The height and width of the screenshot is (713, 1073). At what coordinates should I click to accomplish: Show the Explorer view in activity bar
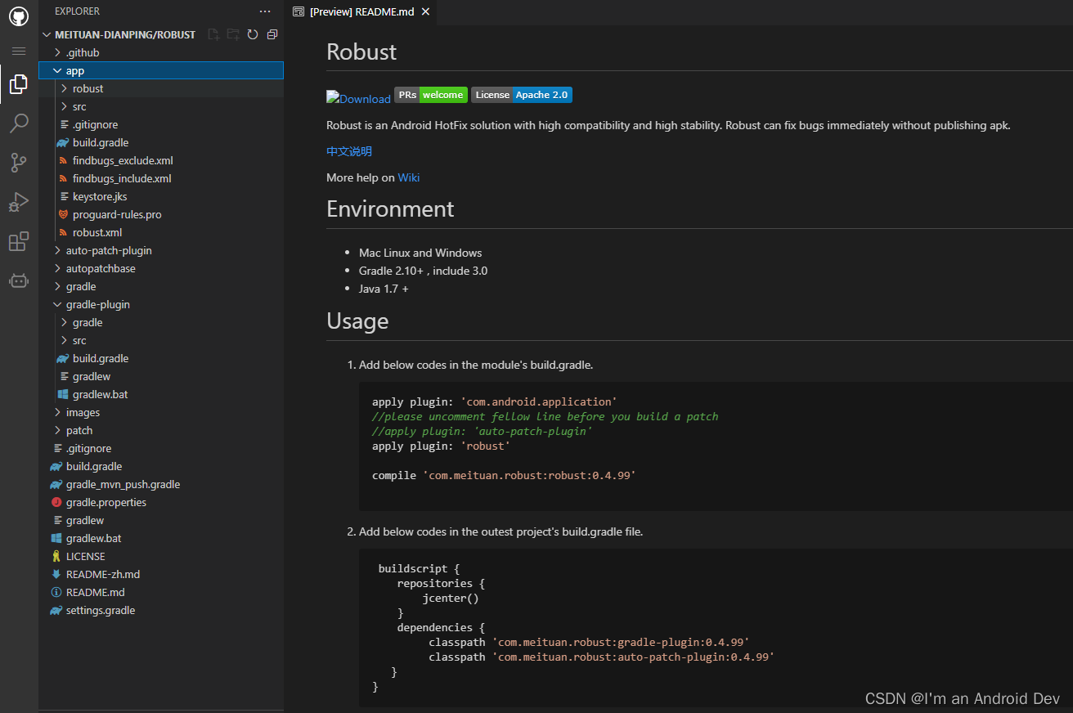[18, 84]
